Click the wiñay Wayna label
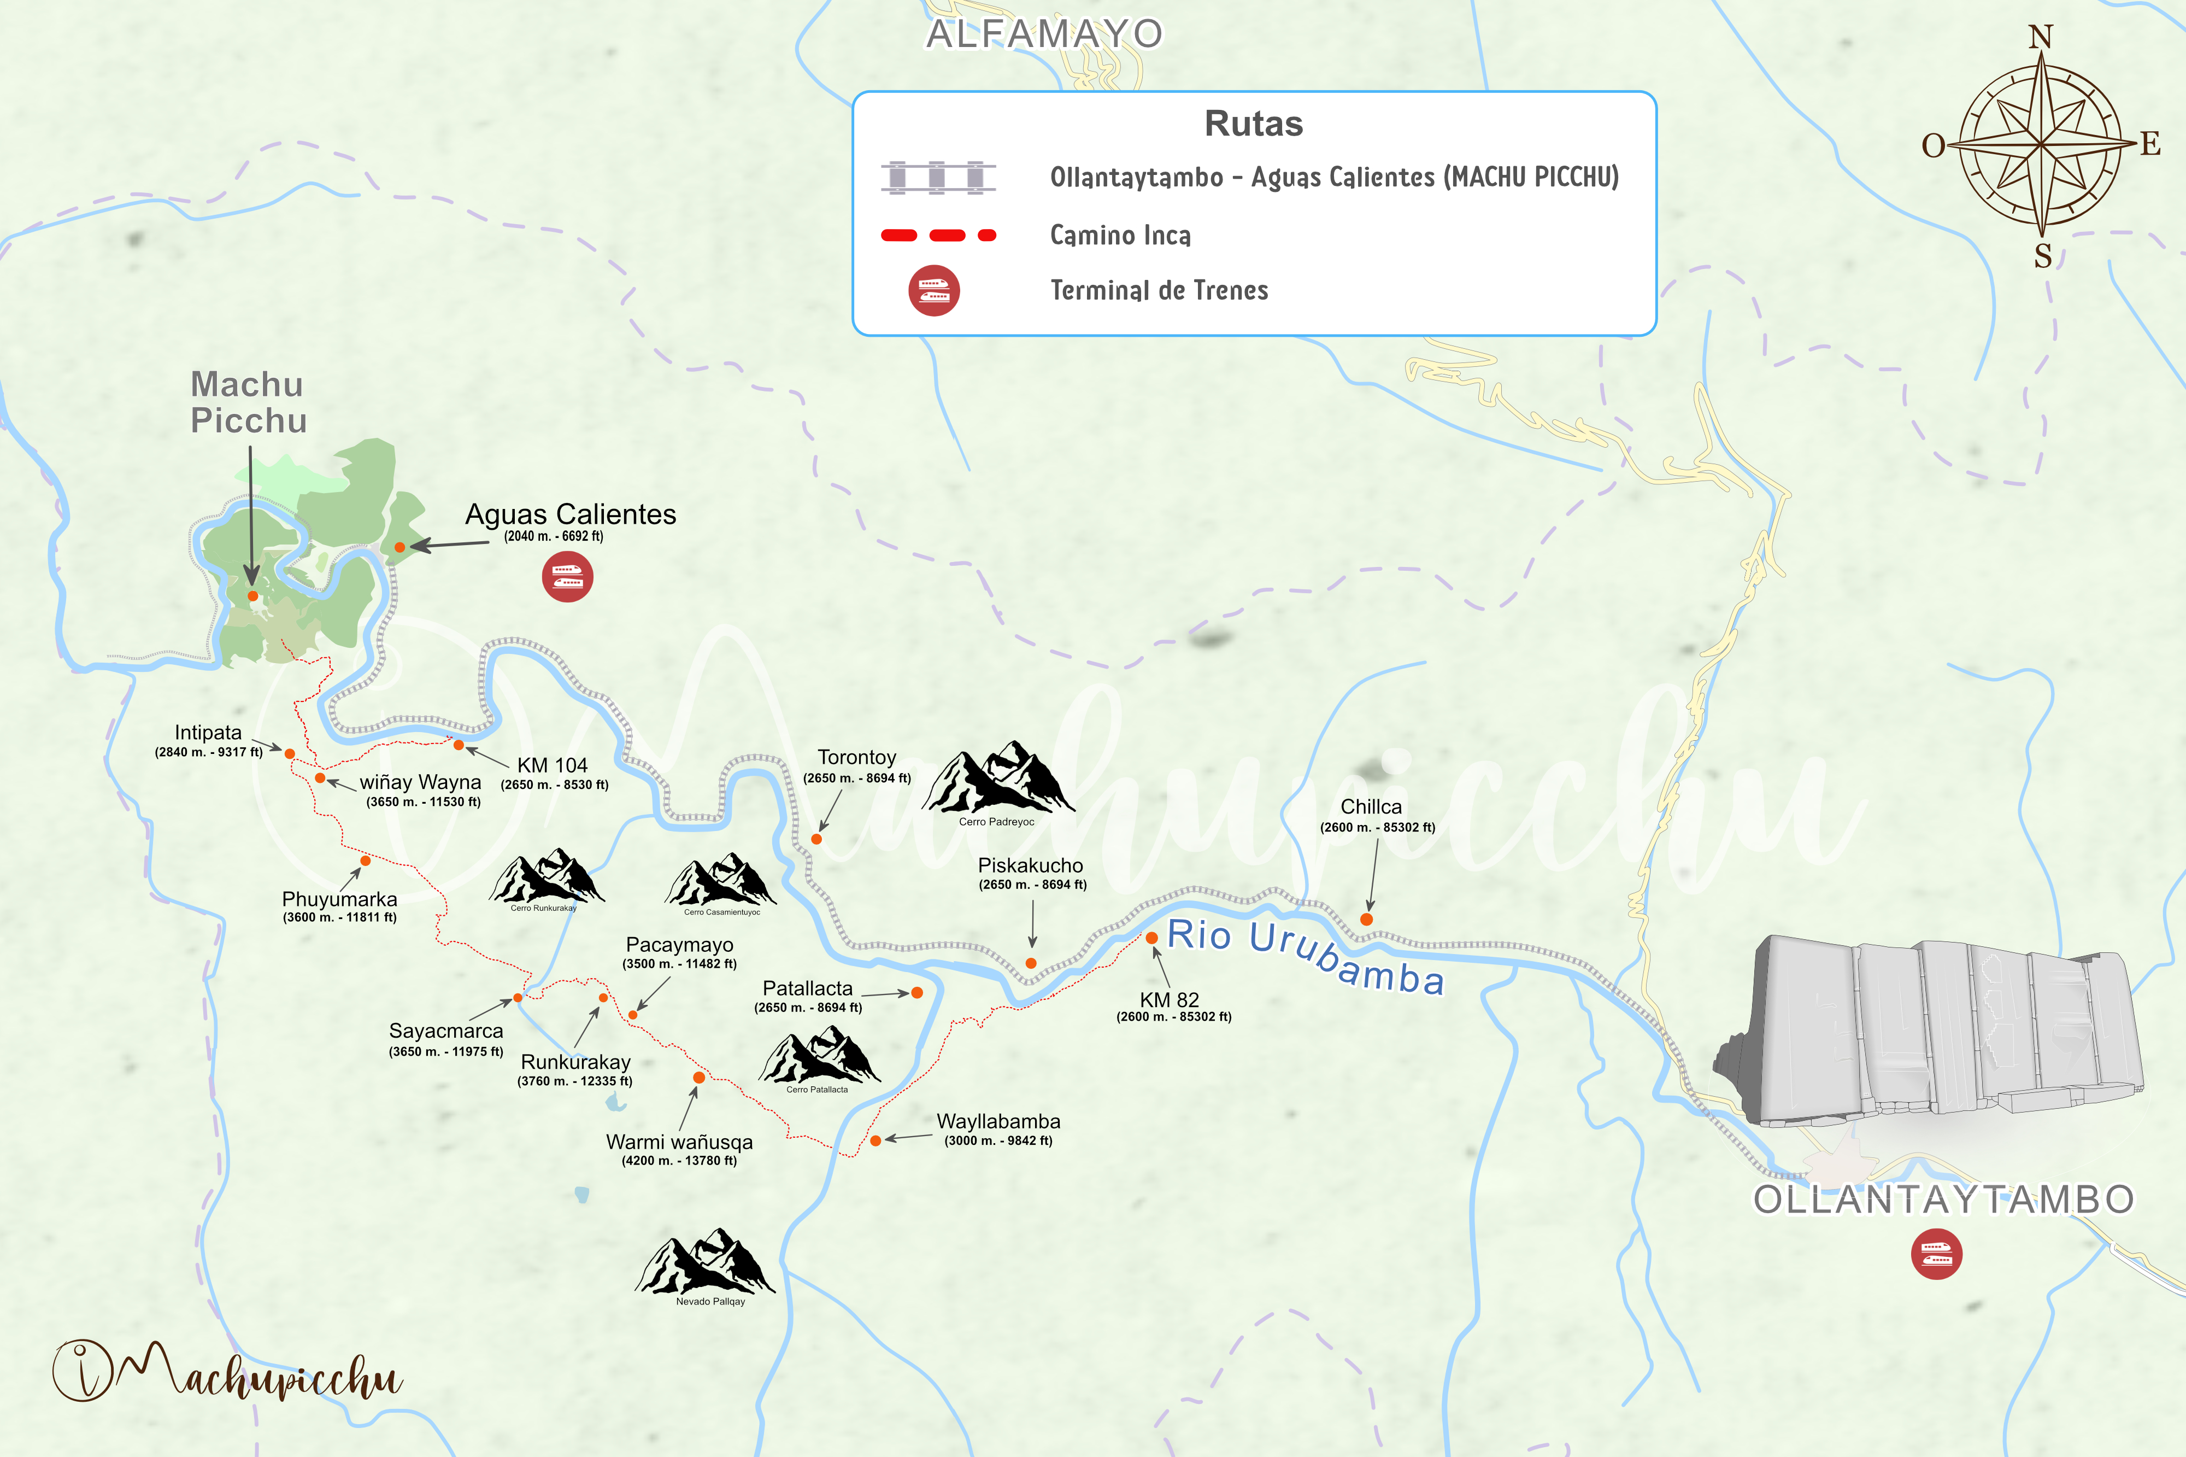Screen dimensions: 2186x1457 tap(421, 782)
